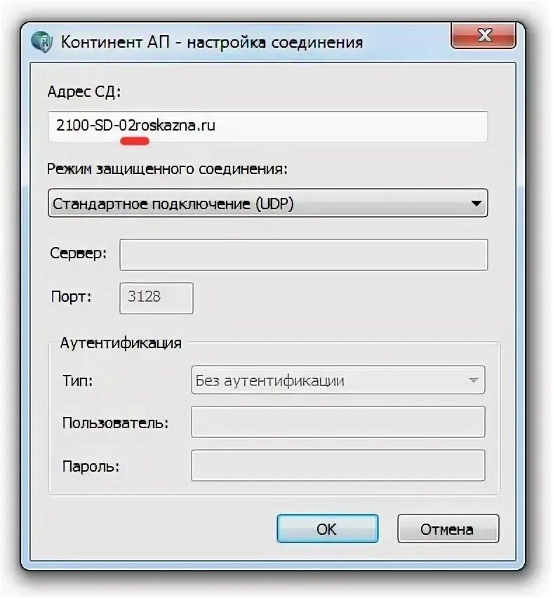Viewport: 553px width, 598px height.
Task: Click the Континент АП shield icon
Action: tap(41, 42)
